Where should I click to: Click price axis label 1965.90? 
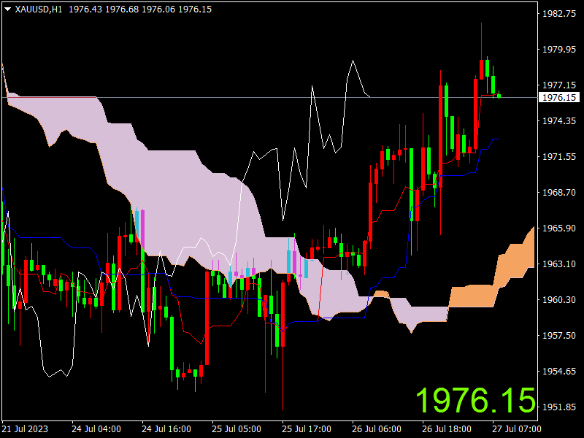(559, 228)
